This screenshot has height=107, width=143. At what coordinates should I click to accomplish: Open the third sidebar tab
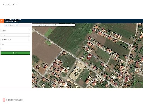point(12,25)
